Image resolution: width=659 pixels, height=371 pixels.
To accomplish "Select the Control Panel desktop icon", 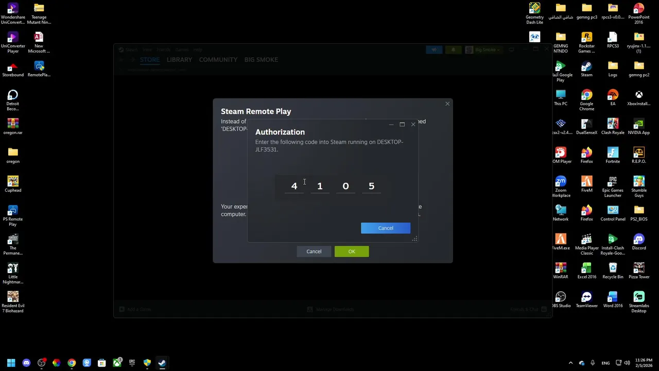I will point(613,214).
